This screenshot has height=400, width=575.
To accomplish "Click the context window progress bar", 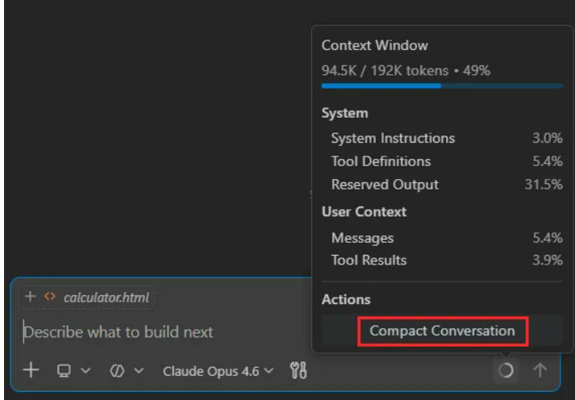I will [x=441, y=85].
